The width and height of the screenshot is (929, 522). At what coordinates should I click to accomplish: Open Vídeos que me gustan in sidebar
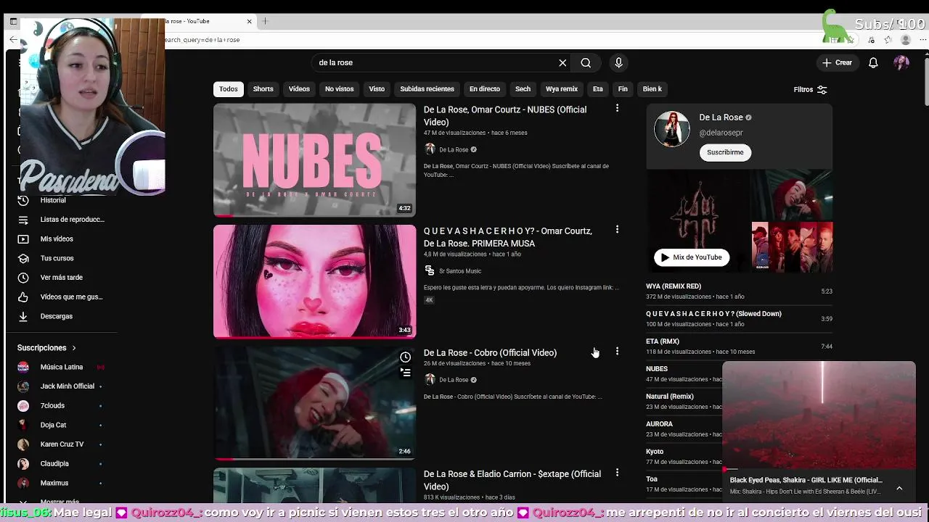(62, 297)
